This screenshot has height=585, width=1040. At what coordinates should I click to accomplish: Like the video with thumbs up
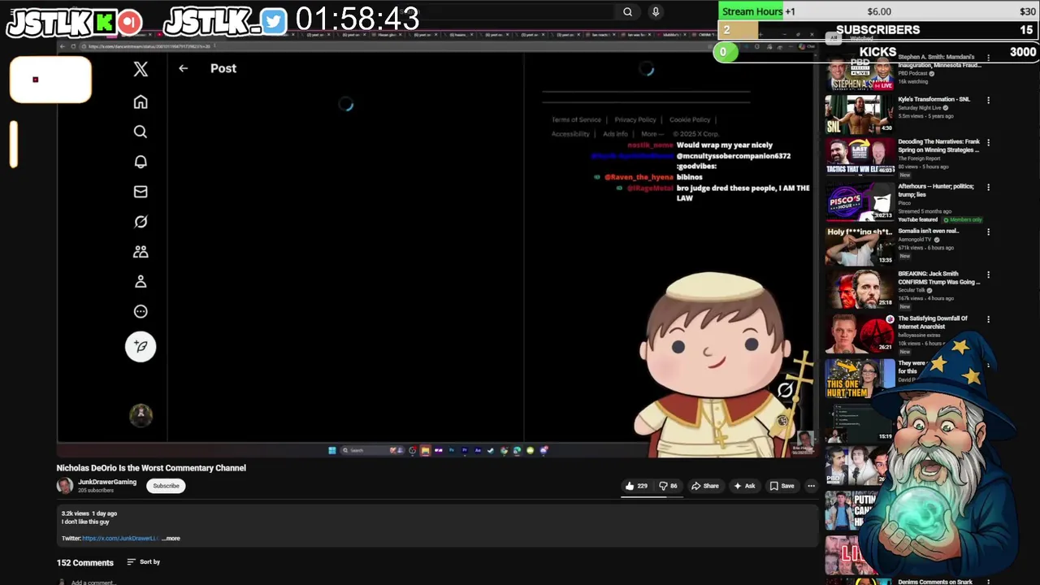(x=635, y=486)
